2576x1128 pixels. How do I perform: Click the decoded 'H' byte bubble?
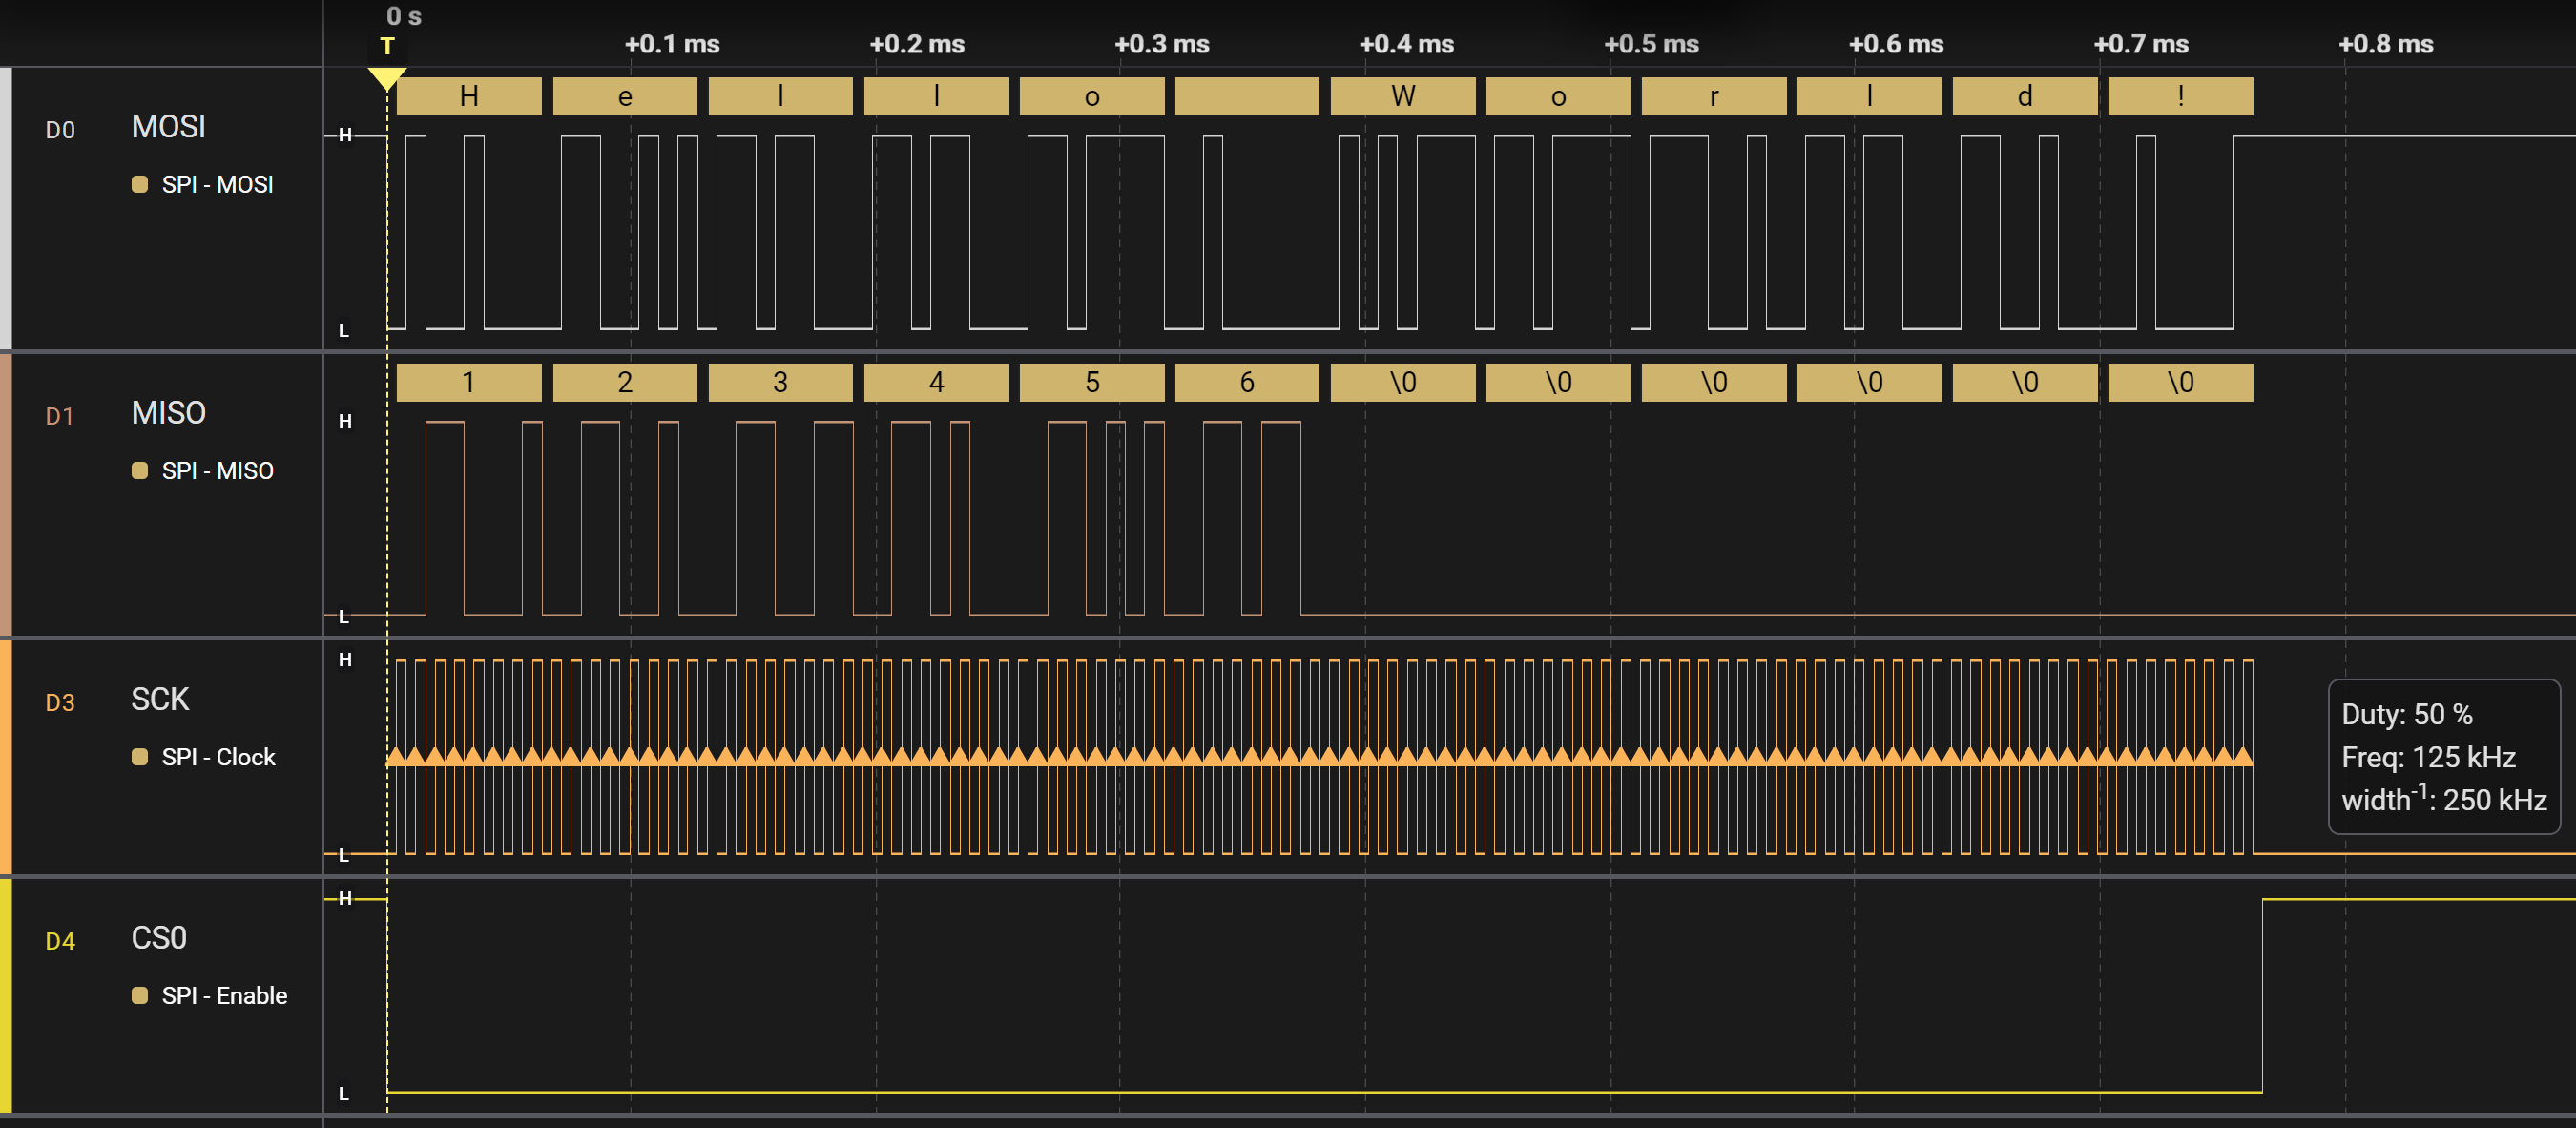(468, 96)
